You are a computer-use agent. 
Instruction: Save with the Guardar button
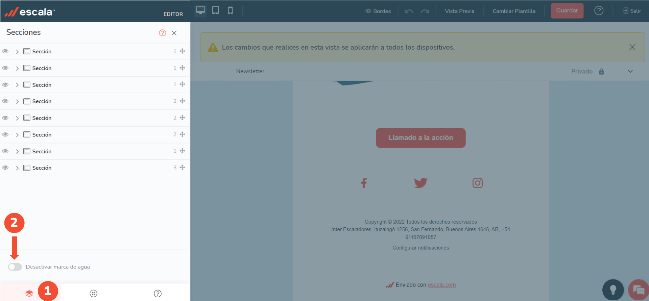(x=567, y=10)
